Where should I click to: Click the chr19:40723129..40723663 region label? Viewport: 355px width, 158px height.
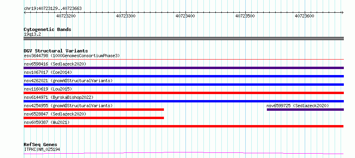(53, 9)
